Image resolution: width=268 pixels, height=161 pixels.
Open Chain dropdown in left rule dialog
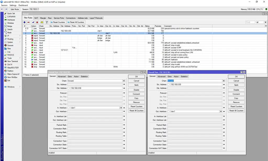124,81
